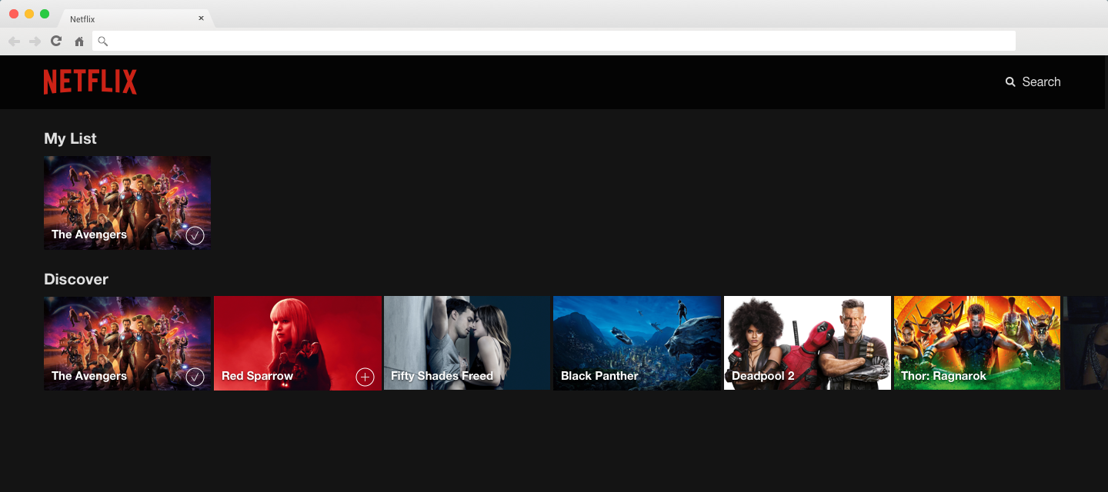
Task: Open The Avengers thumbnail in My List
Action: pyautogui.click(x=127, y=203)
